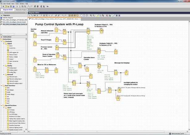
Task: Select the Open connector item
Action: pyautogui.click(x=14, y=61)
